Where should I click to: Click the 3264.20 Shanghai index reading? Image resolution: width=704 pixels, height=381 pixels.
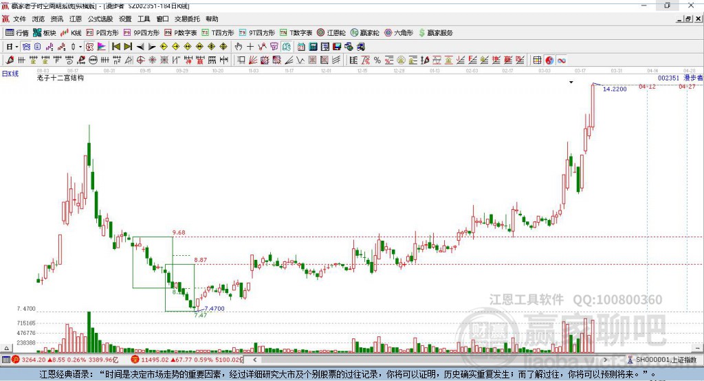[33, 360]
